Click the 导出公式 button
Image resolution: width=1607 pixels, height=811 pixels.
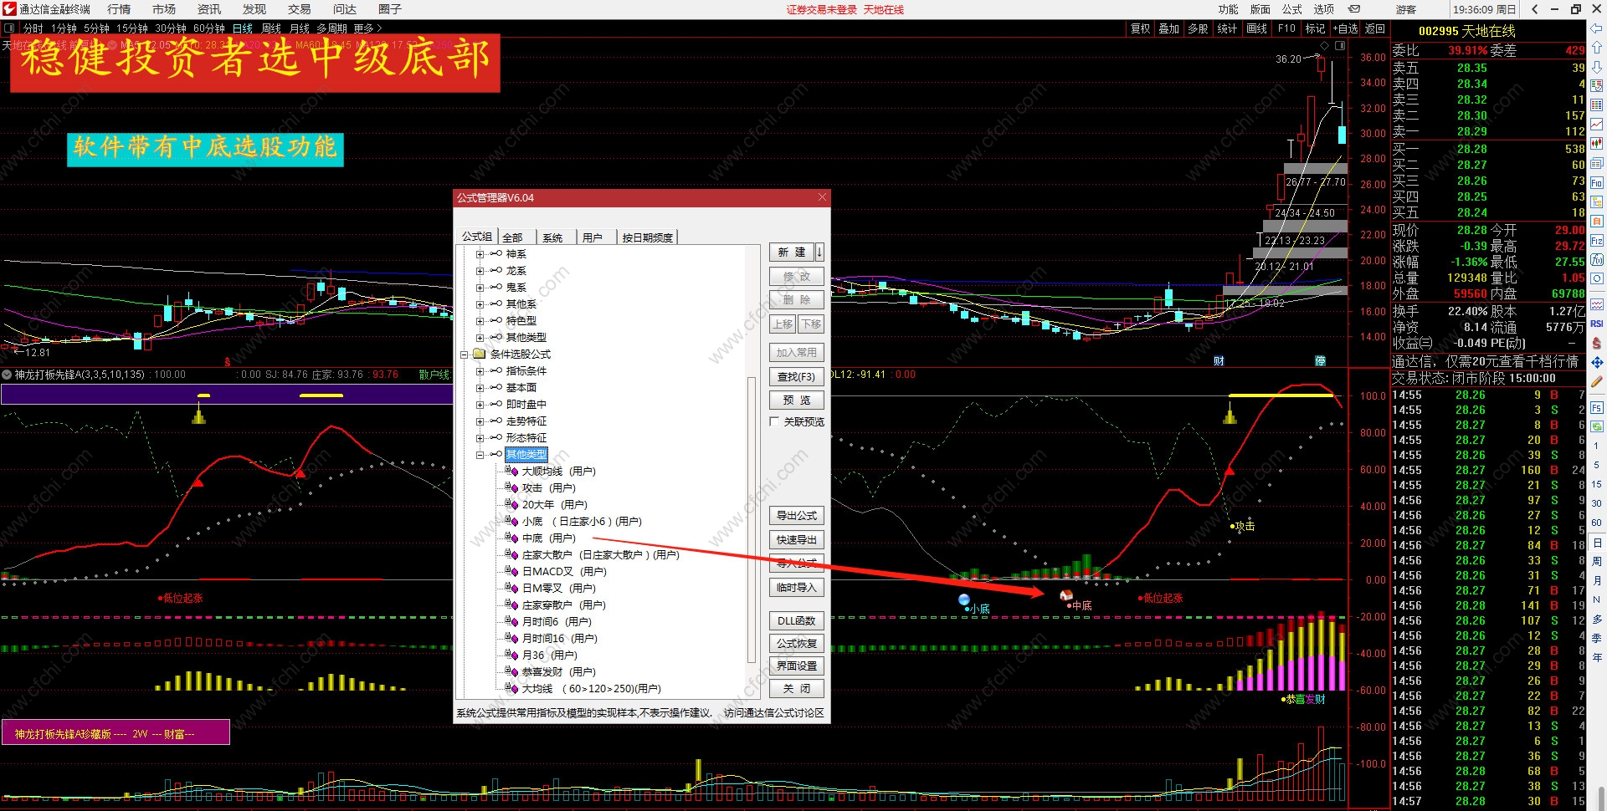pyautogui.click(x=796, y=516)
